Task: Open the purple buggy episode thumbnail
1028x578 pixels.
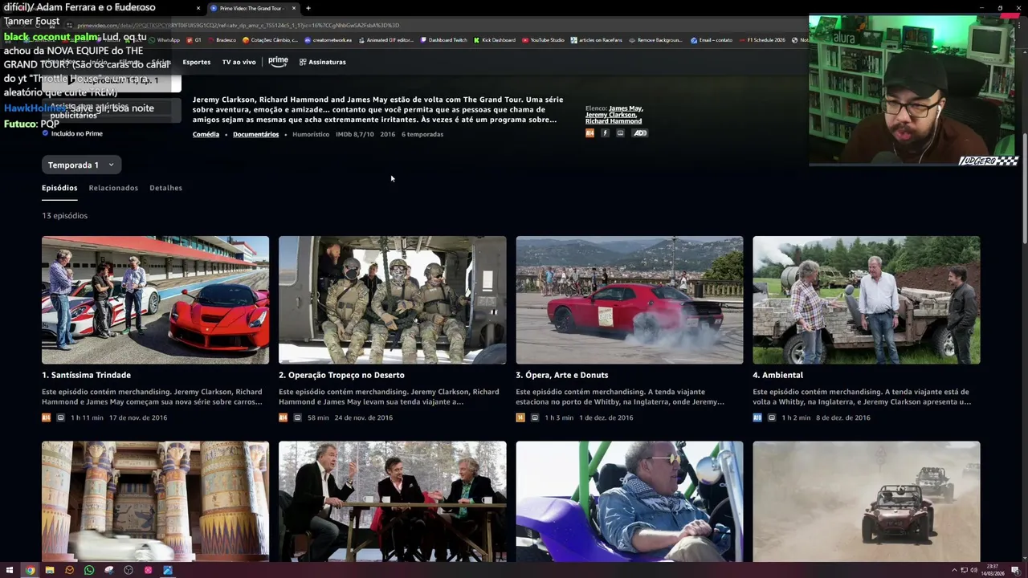Action: (629, 502)
